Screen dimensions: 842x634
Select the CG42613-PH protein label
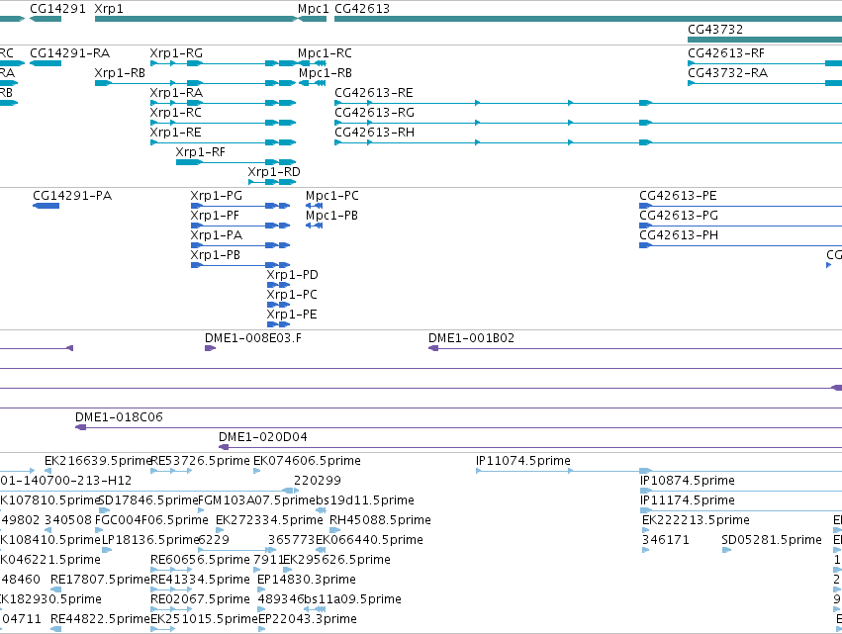coord(679,235)
